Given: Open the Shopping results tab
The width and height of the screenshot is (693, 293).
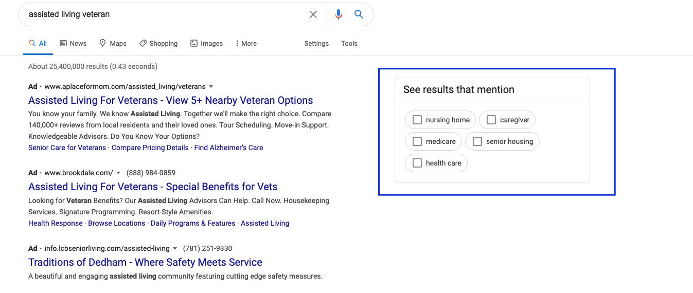Looking at the screenshot, I should [158, 44].
